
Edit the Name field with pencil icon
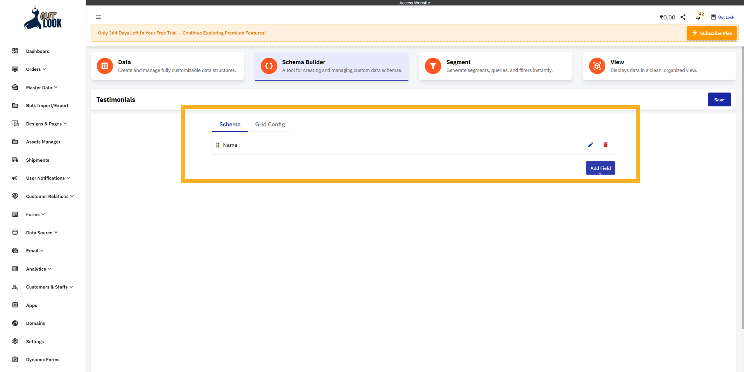click(590, 145)
